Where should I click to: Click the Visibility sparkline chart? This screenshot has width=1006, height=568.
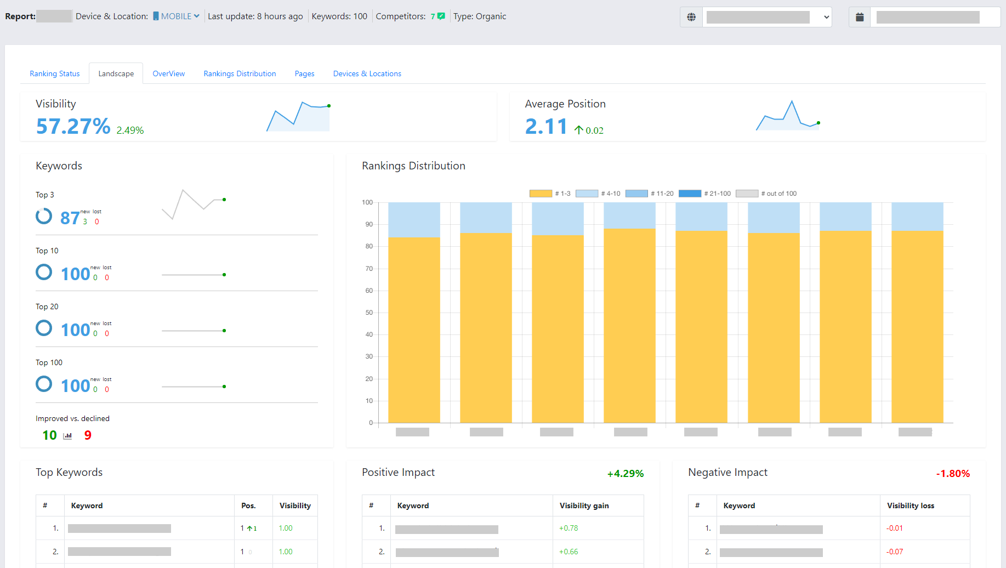[x=298, y=116]
